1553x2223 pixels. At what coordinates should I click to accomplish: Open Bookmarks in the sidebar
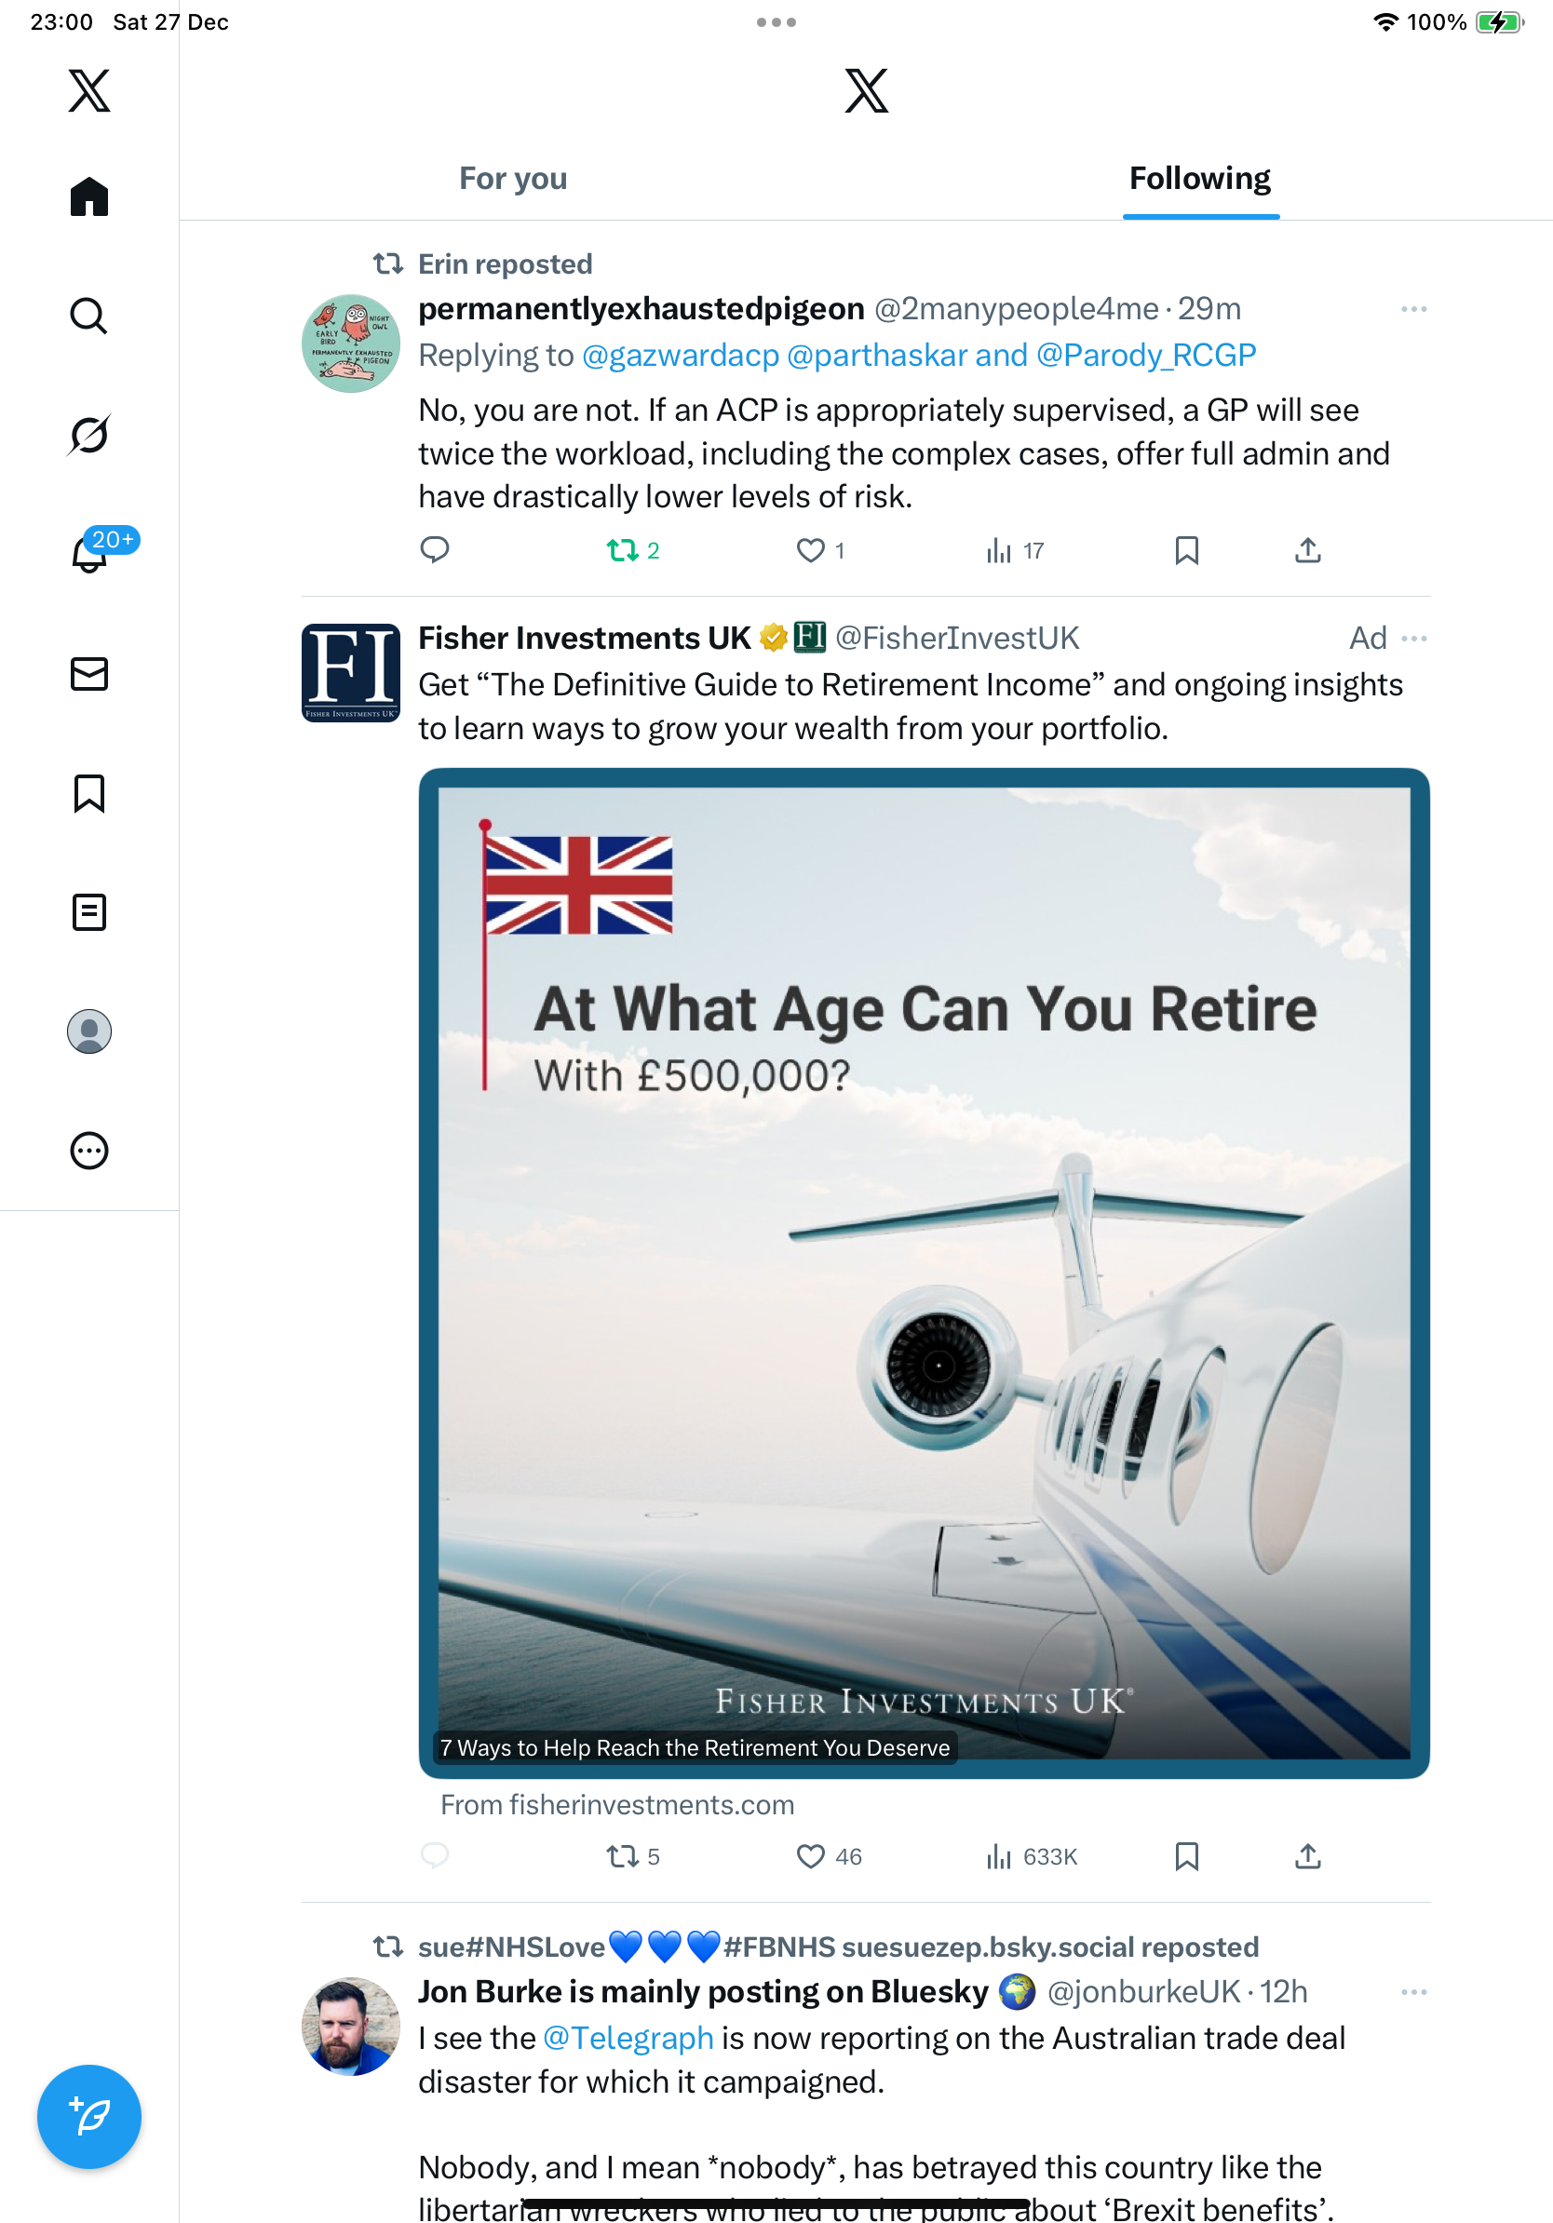89,793
